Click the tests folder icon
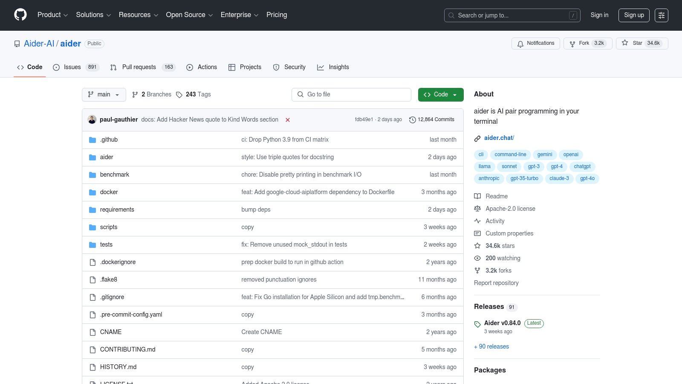 pos(92,245)
